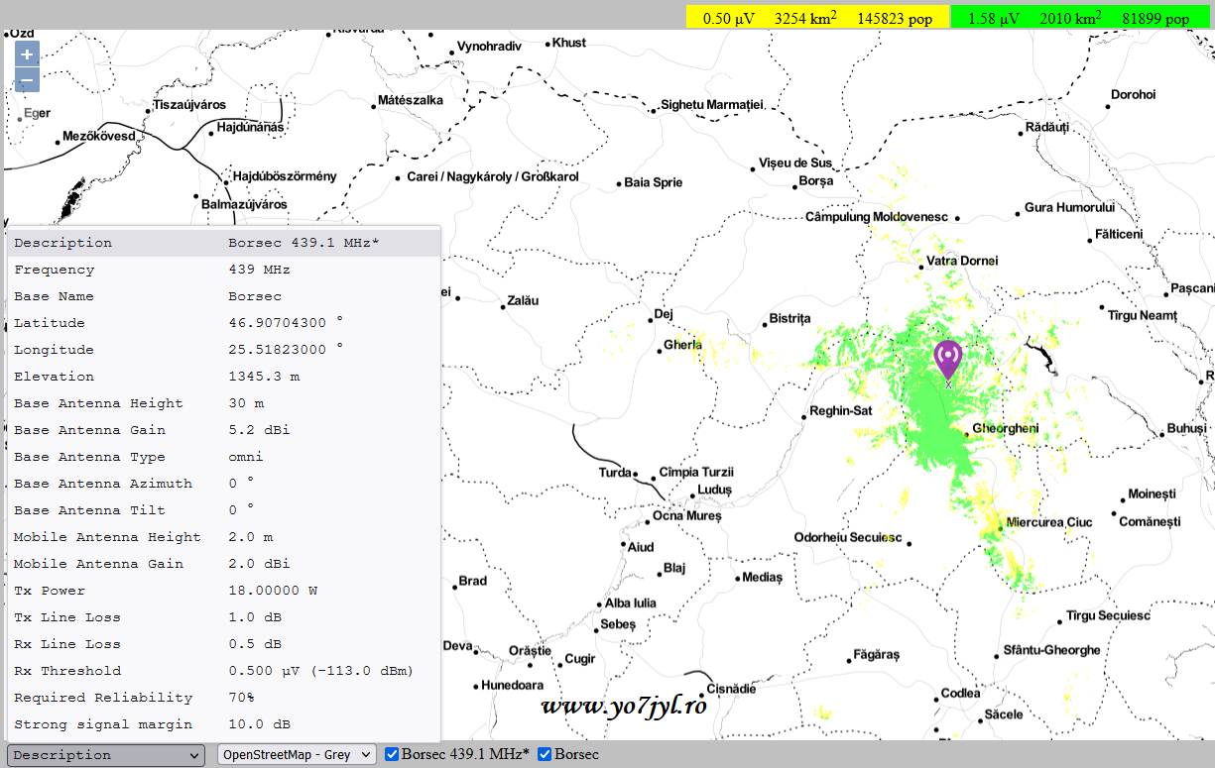
Task: Click the Tx Power 18.00000 W row
Action: click(x=224, y=591)
